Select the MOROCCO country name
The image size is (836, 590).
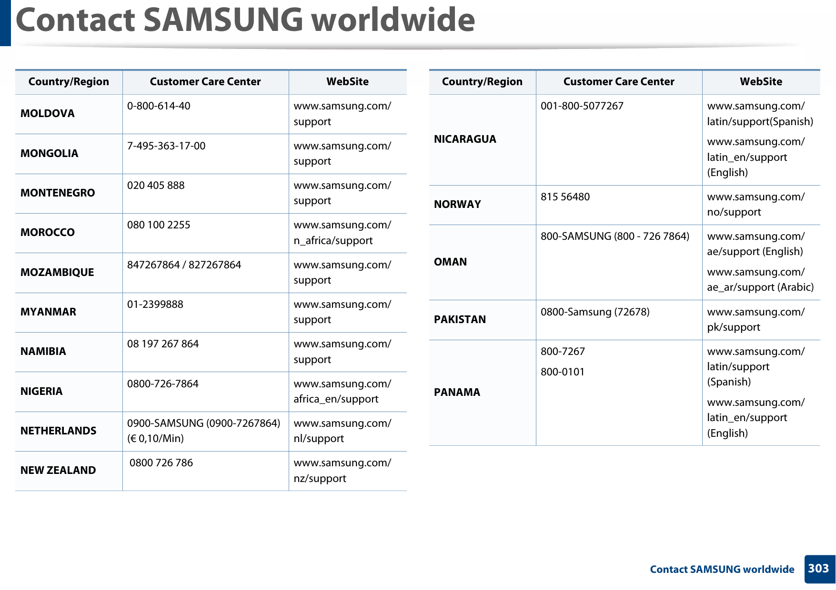pos(48,233)
